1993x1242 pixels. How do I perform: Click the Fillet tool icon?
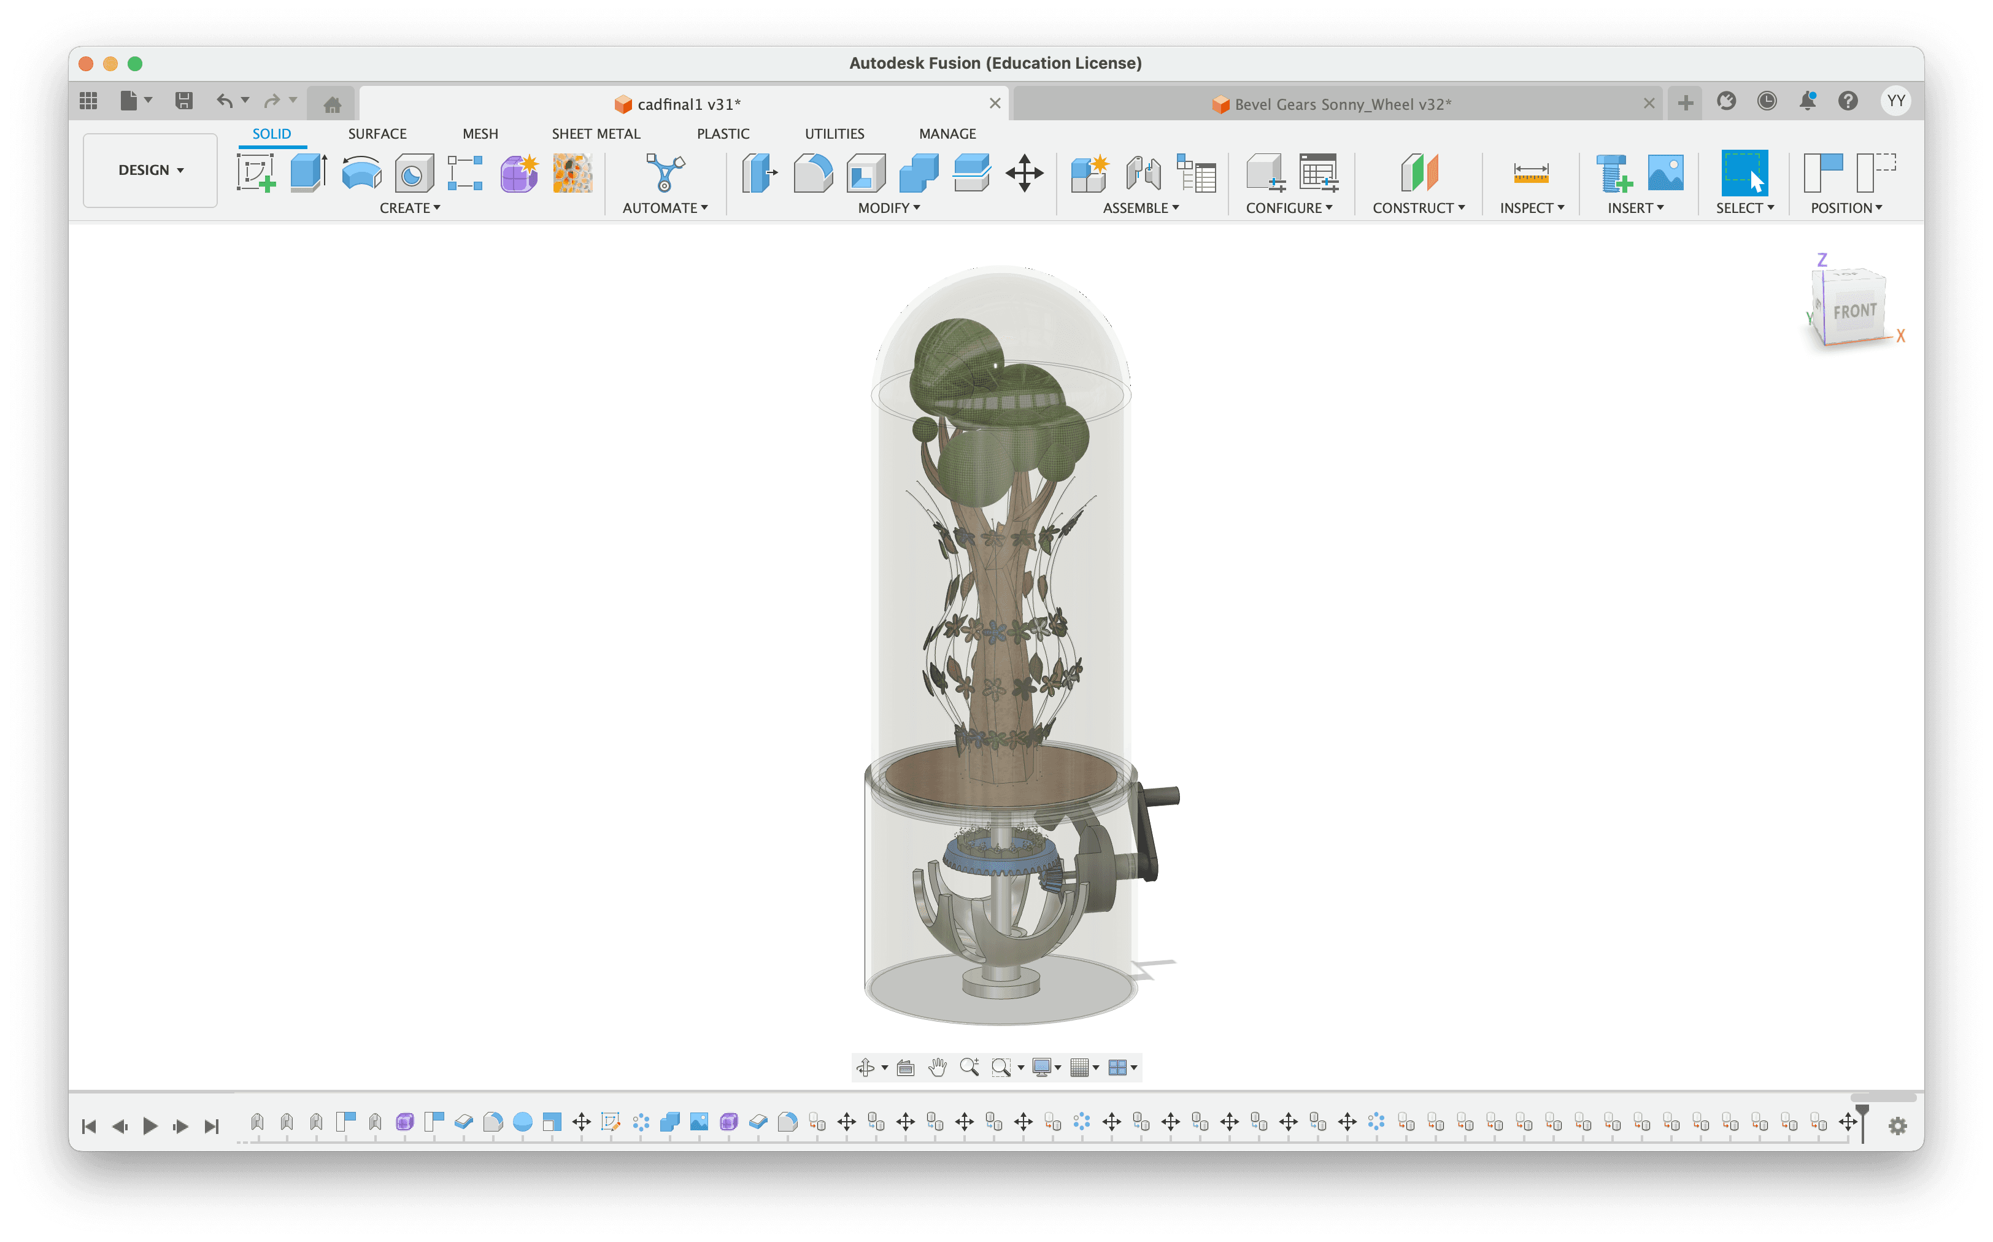click(x=813, y=173)
